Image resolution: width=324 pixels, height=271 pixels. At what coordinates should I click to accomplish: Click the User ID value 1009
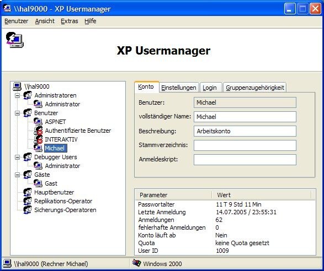coord(222,251)
